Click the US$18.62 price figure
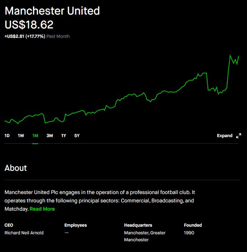The image size is (247, 252). point(29,25)
